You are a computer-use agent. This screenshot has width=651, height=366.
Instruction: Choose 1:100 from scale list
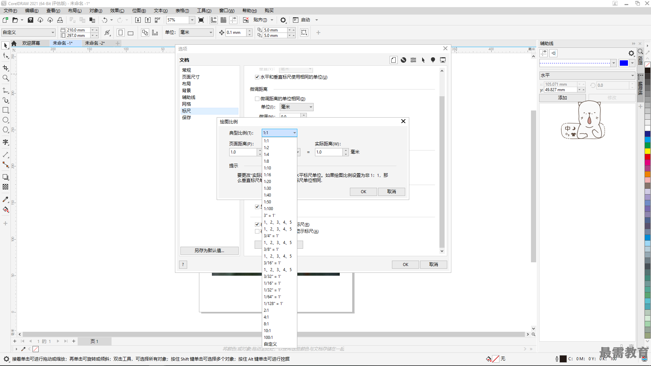tap(280, 209)
